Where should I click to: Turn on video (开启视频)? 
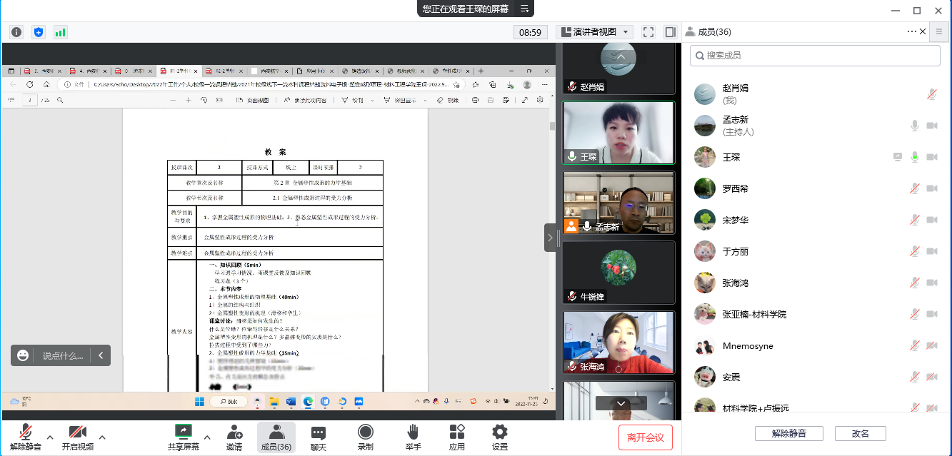click(x=77, y=437)
